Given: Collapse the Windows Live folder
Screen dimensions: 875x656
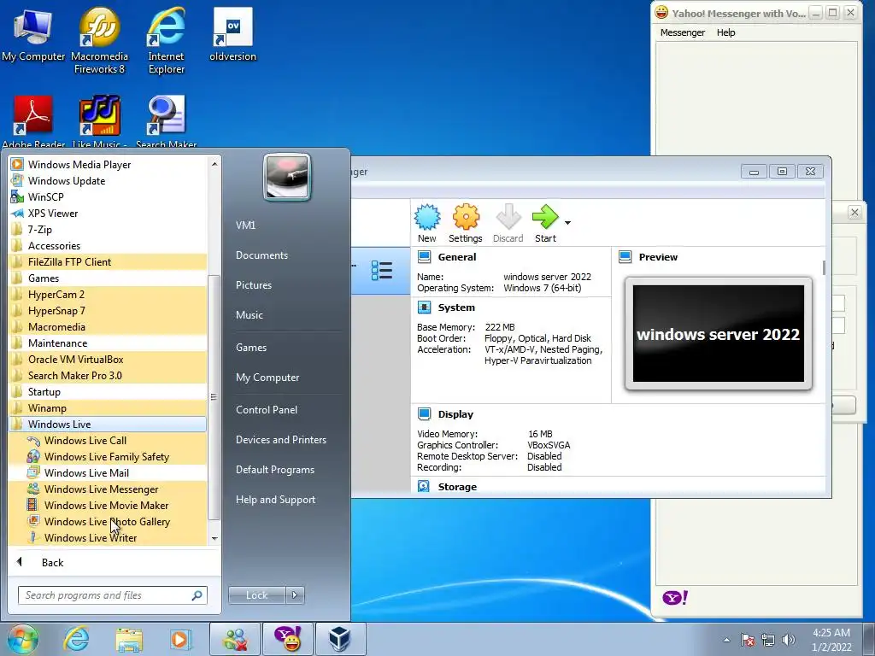Looking at the screenshot, I should tap(108, 424).
